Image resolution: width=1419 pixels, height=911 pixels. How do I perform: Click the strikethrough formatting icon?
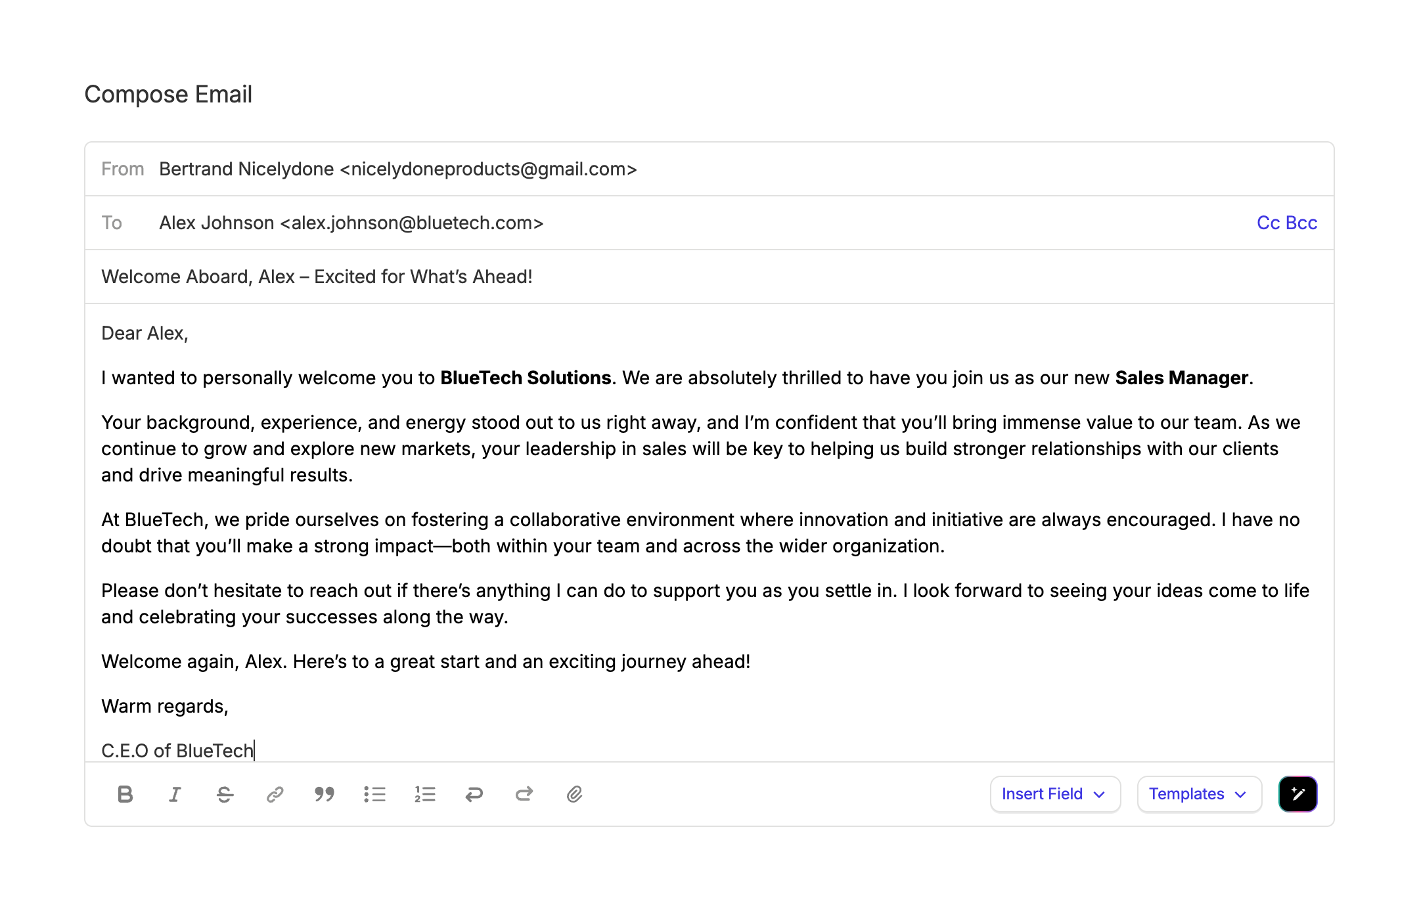(x=225, y=795)
